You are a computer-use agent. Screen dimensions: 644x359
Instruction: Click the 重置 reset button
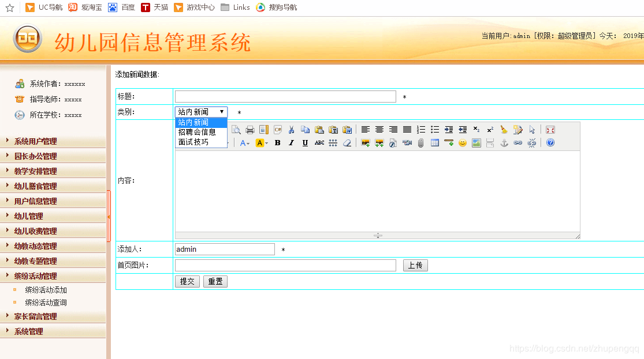click(x=215, y=282)
